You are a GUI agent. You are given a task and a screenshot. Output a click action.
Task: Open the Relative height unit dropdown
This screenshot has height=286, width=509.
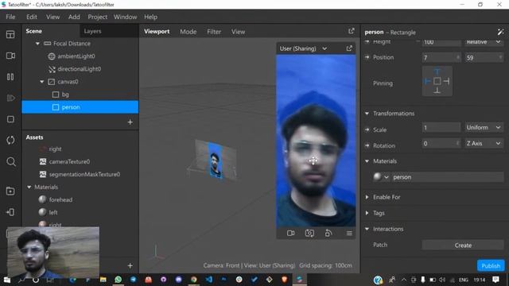point(484,42)
